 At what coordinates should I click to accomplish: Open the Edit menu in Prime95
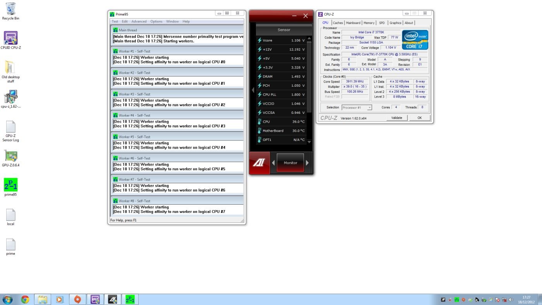click(125, 22)
